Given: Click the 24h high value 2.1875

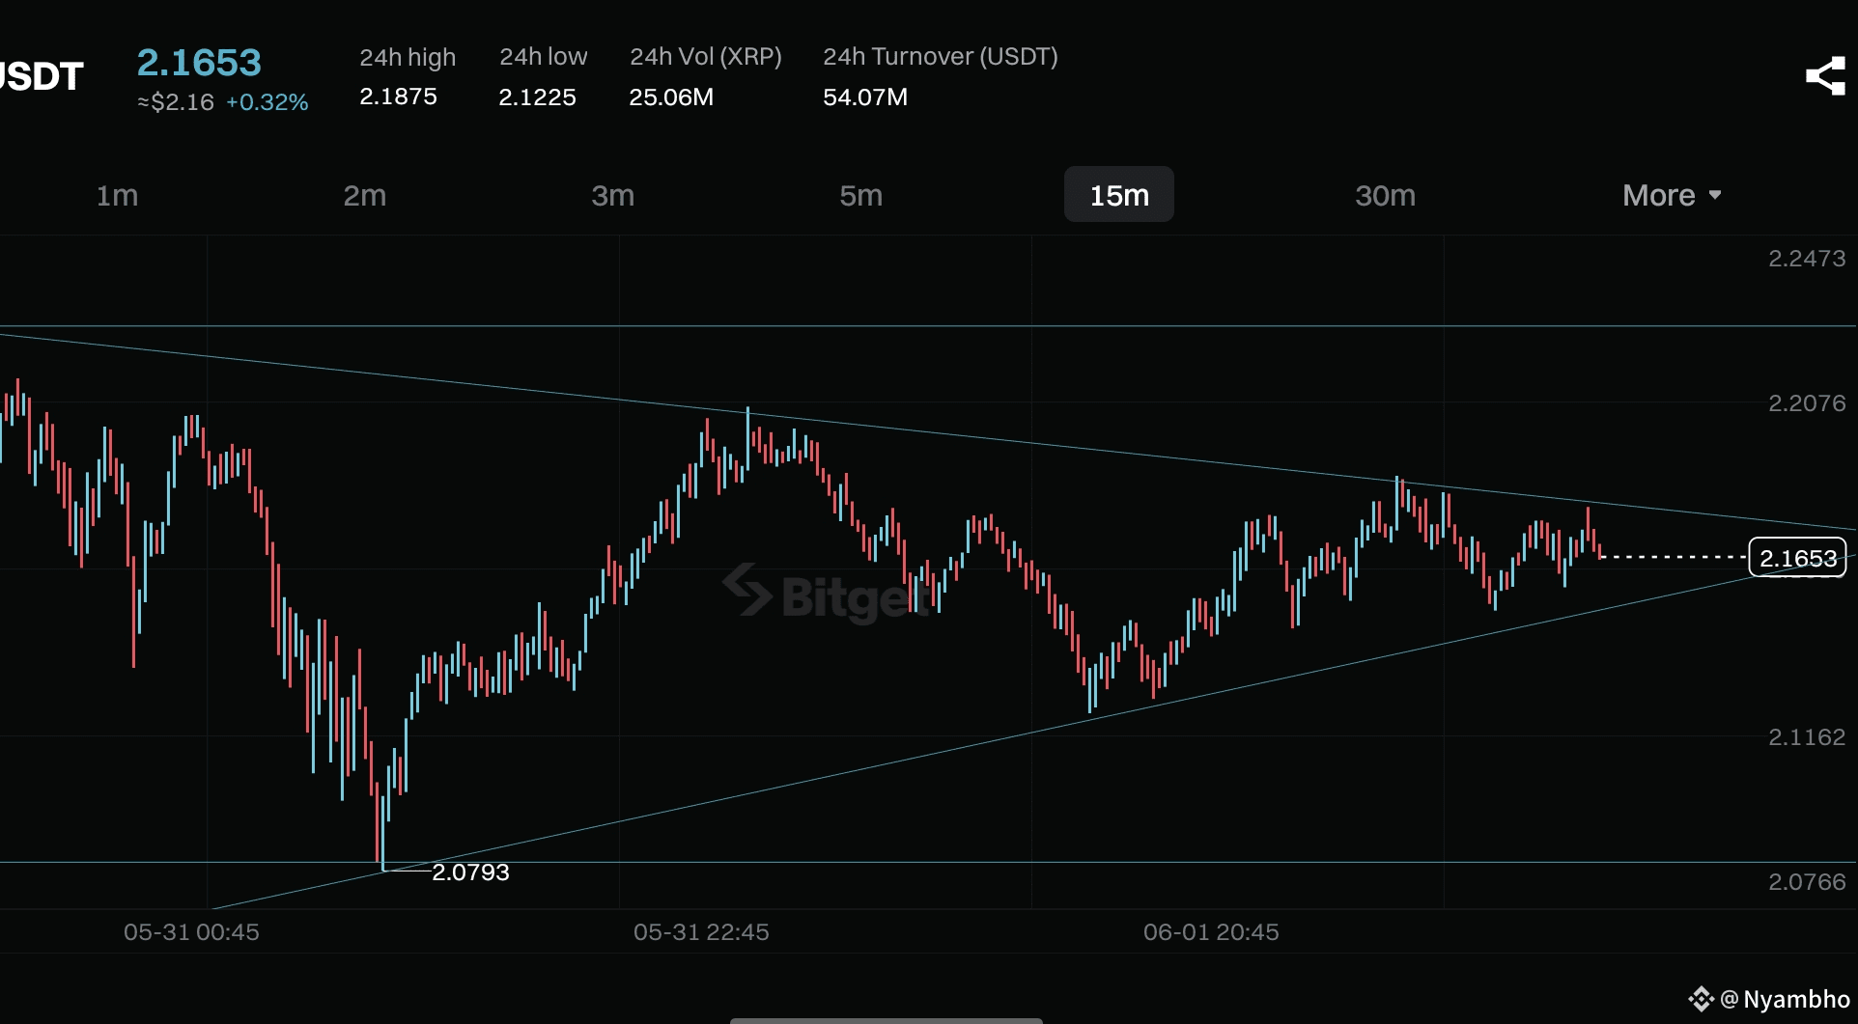Looking at the screenshot, I should (398, 97).
